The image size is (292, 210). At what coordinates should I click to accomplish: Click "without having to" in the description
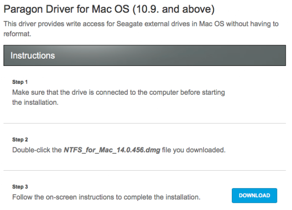click(252, 24)
